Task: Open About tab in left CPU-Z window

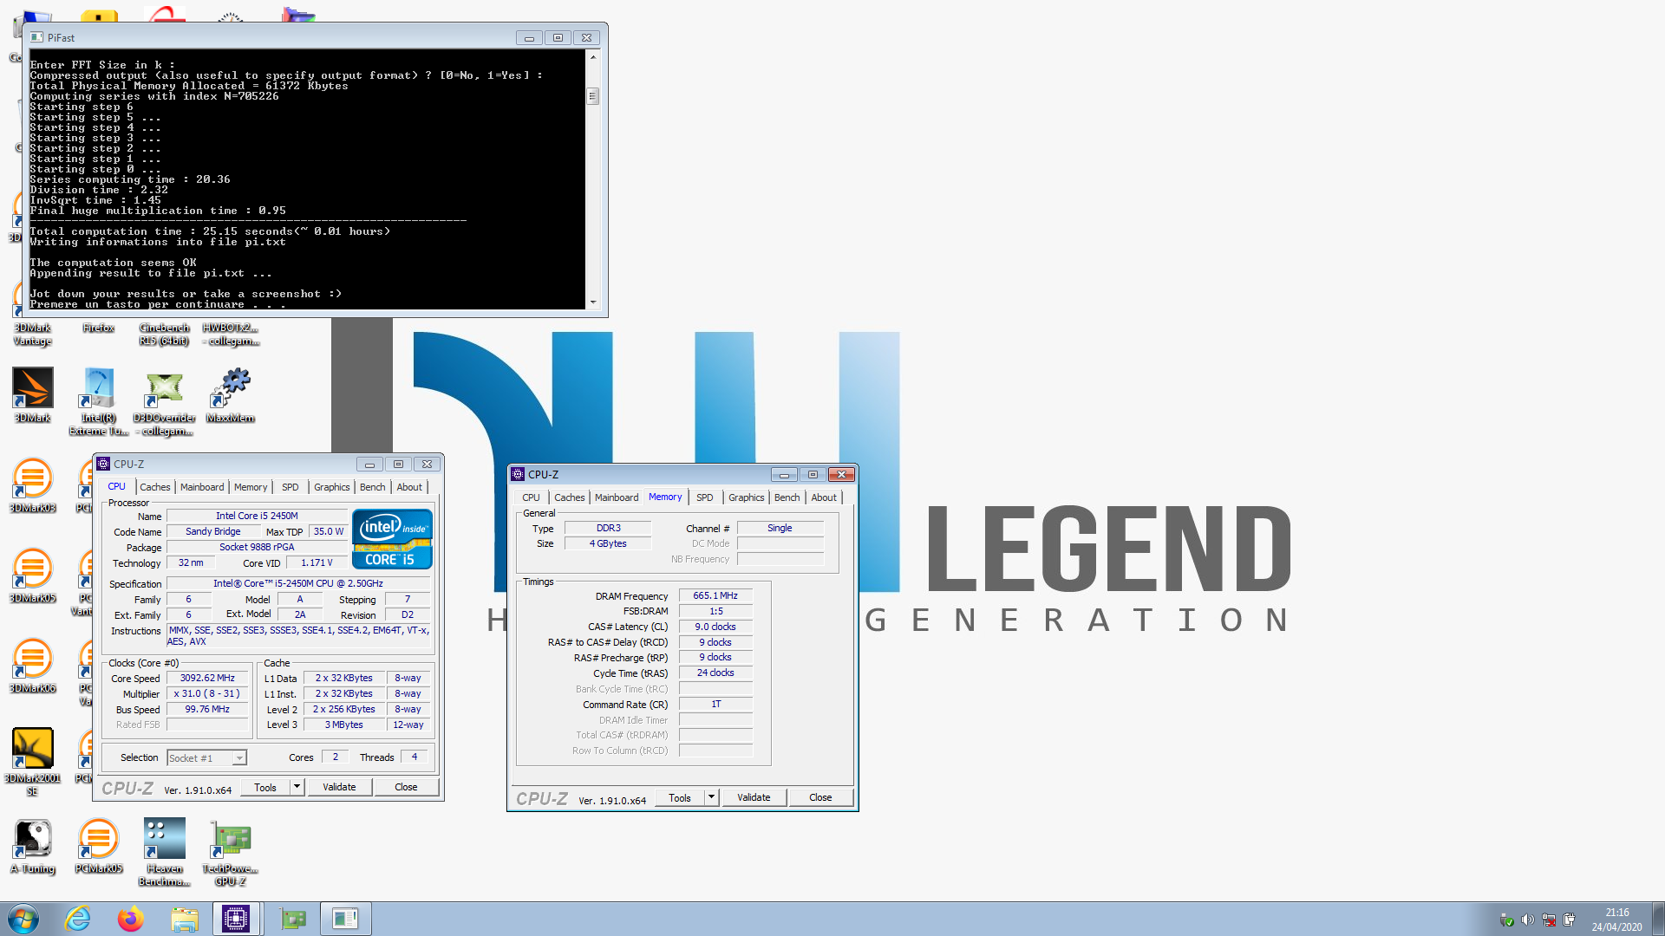Action: [409, 487]
